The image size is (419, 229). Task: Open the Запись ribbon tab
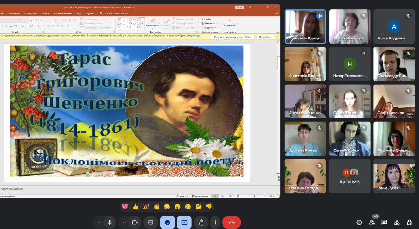pyautogui.click(x=46, y=13)
